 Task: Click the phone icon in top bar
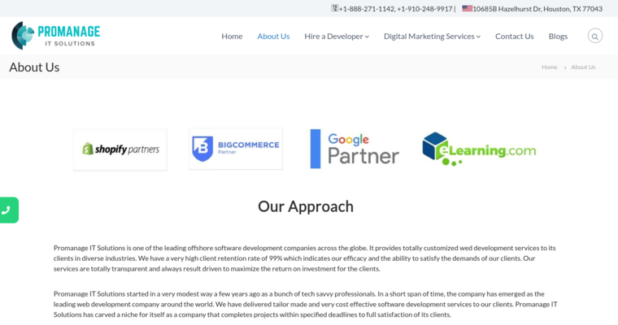click(x=334, y=9)
